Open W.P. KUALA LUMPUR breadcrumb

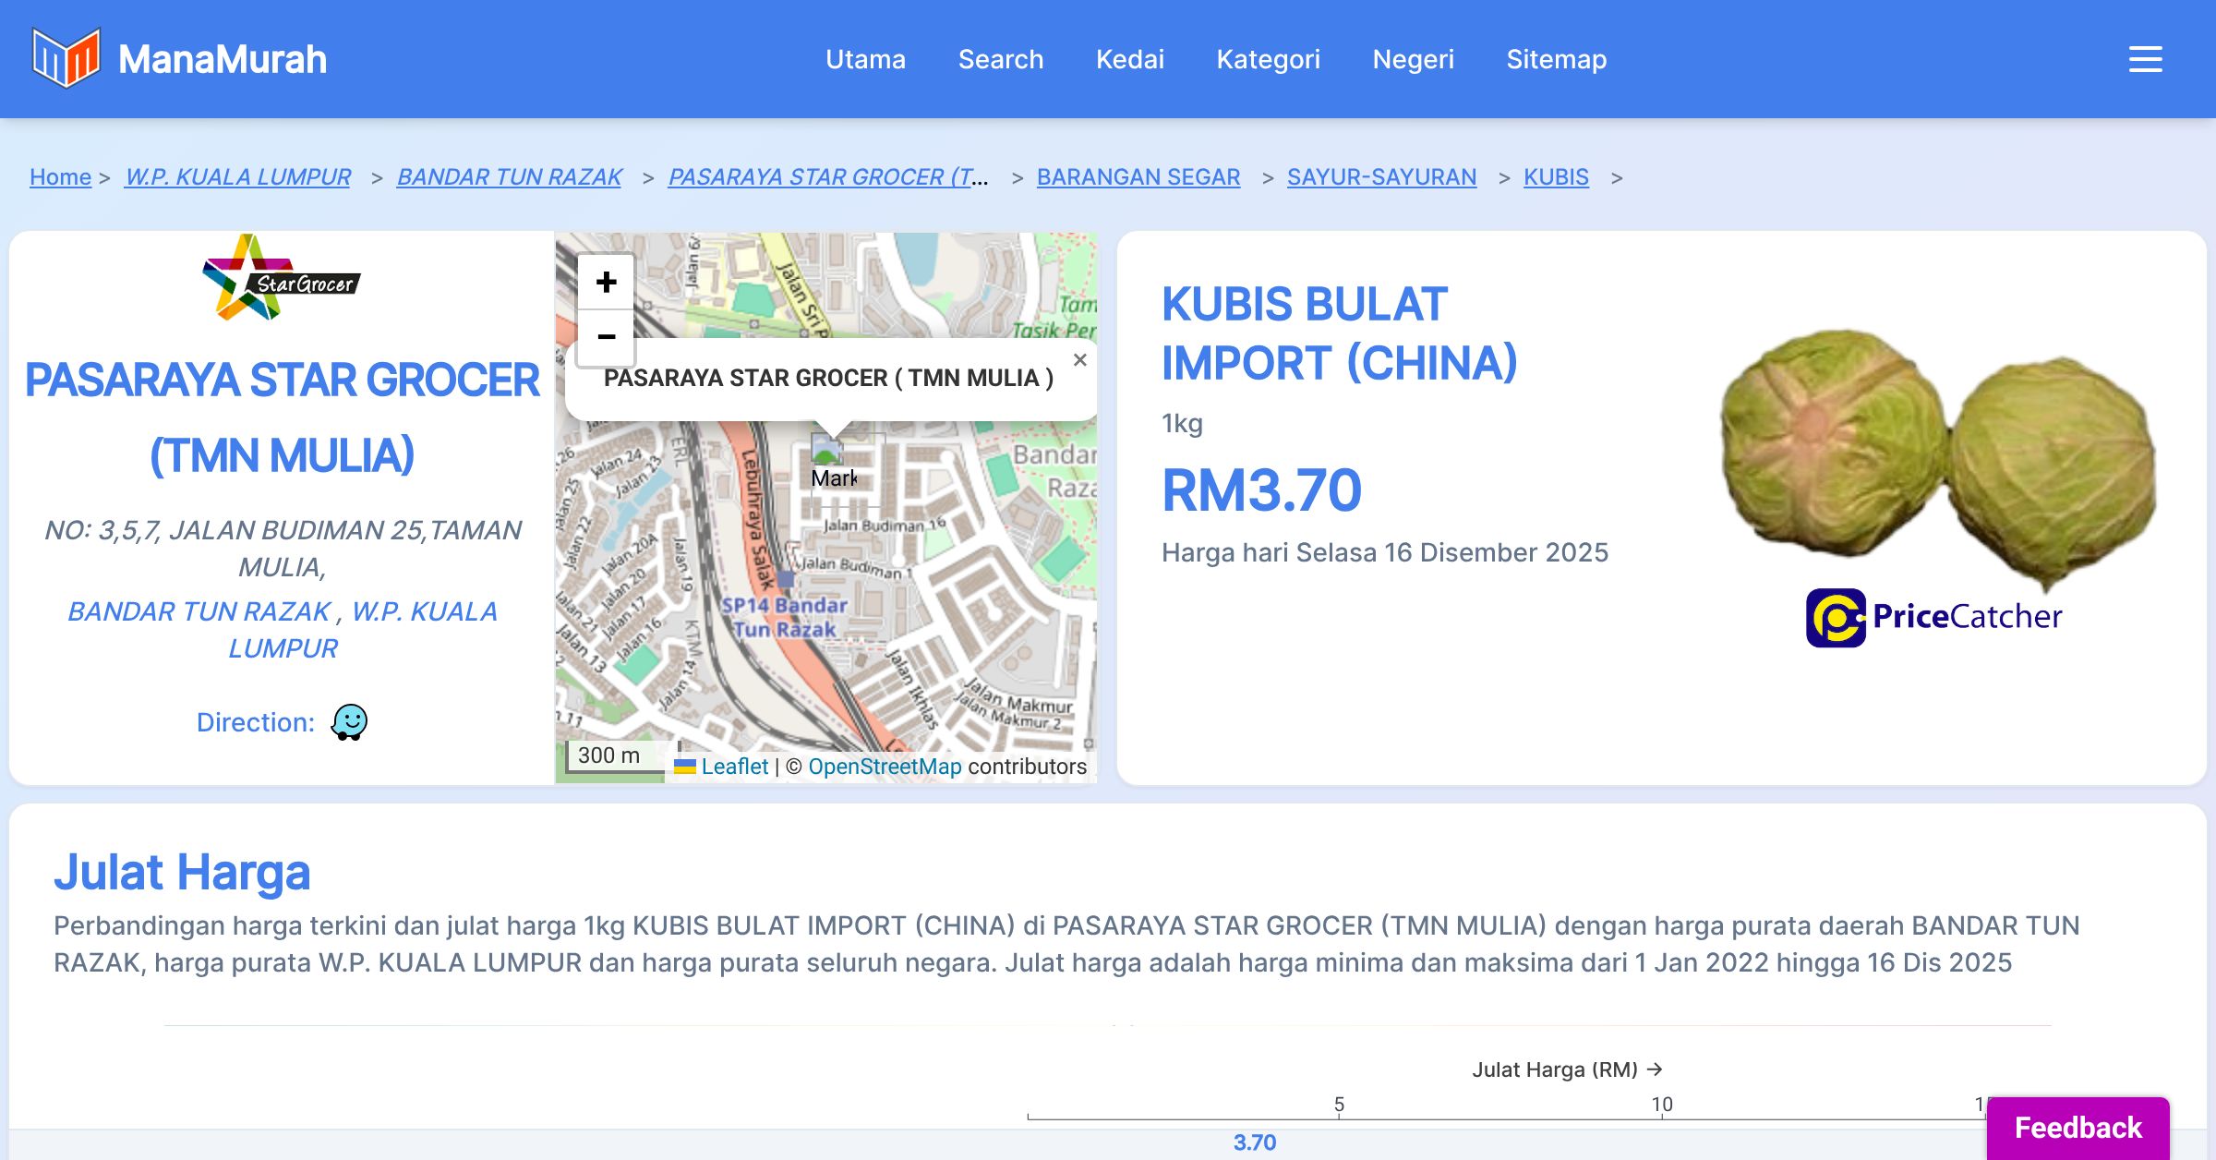pos(237,176)
